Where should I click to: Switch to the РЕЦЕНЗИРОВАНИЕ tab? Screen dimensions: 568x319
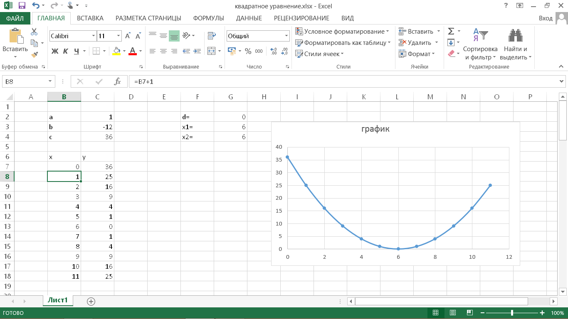coord(301,18)
